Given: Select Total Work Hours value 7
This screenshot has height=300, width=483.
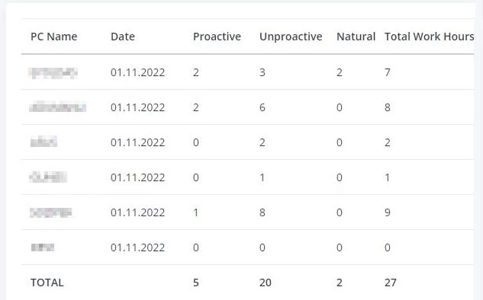Looking at the screenshot, I should point(388,72).
